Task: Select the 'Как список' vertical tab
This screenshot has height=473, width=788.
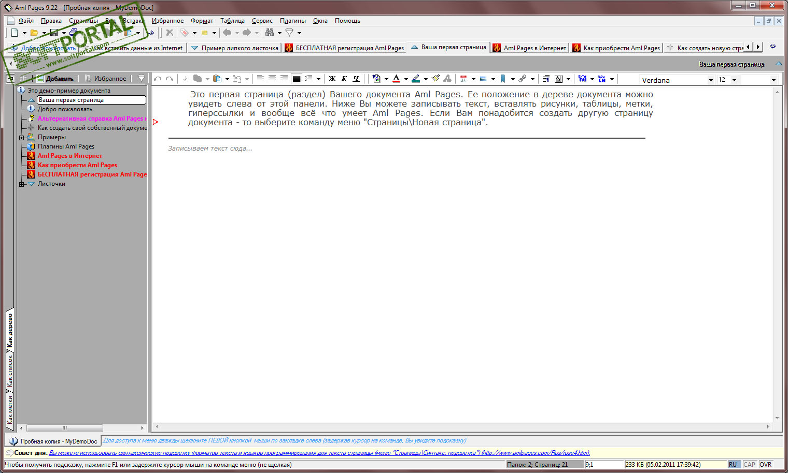Action: (10, 371)
